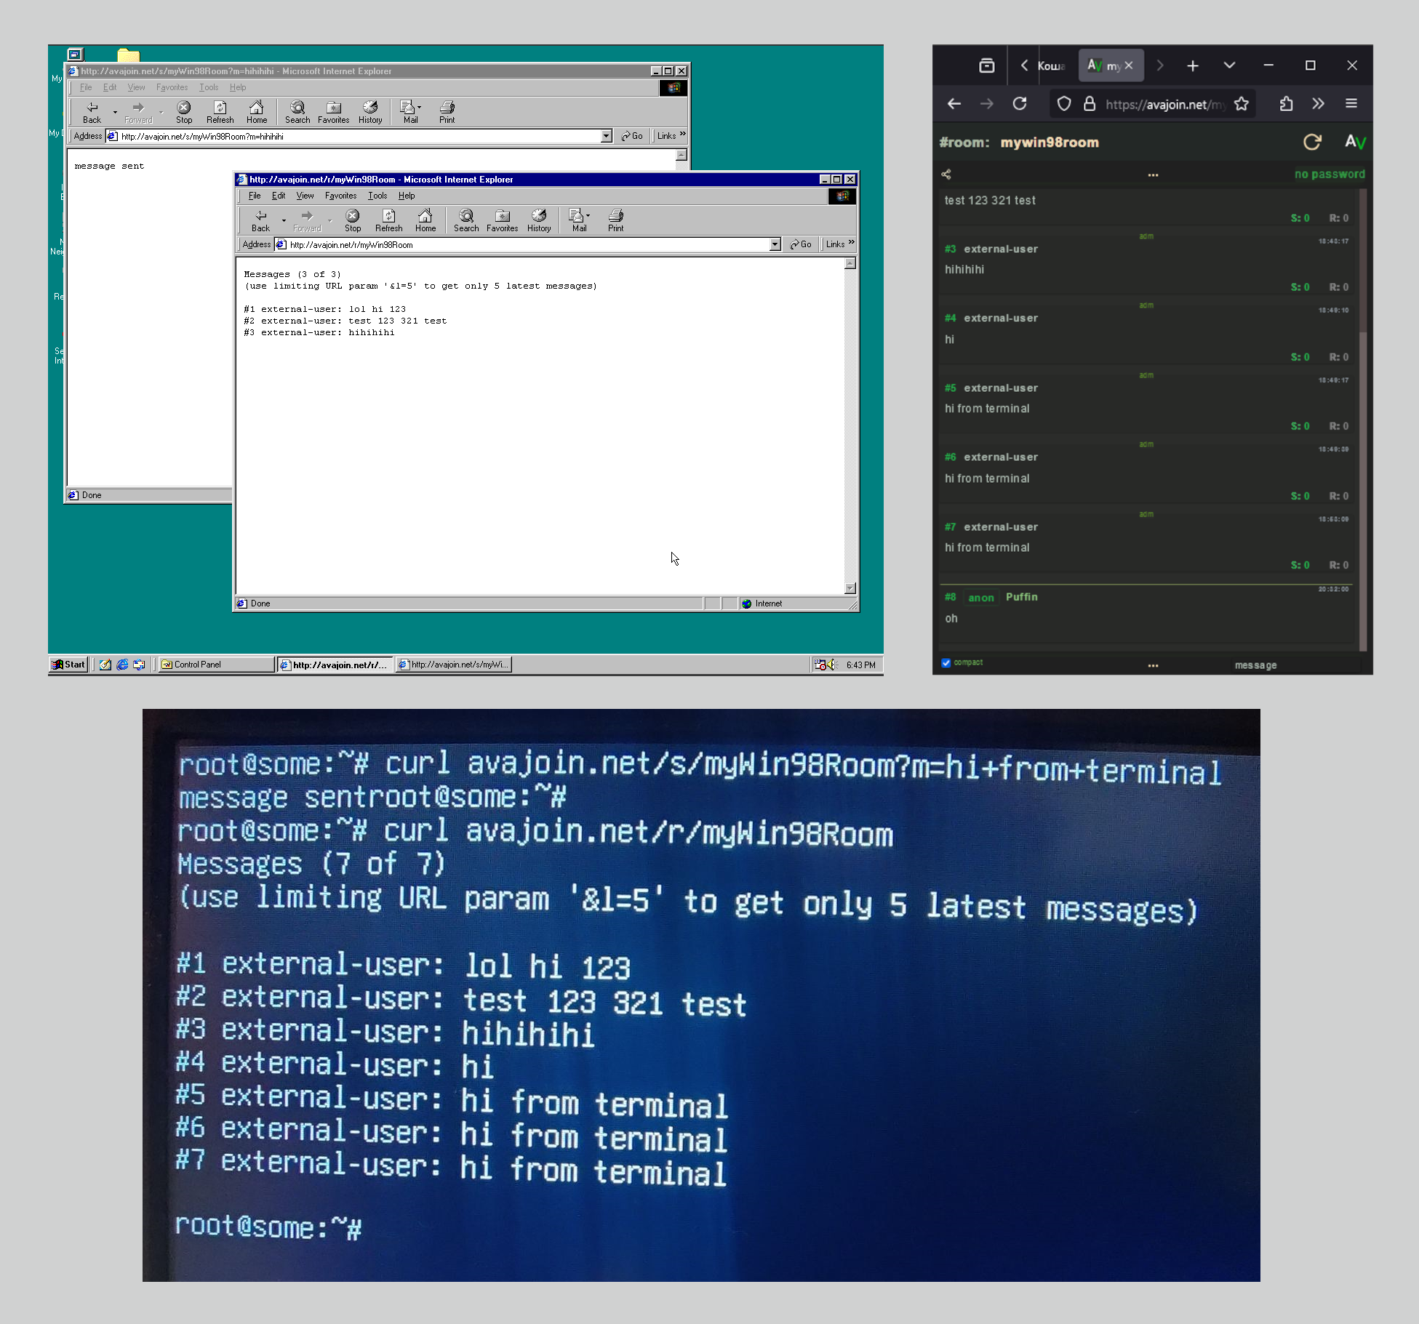Expand the top ellipsis in room header
This screenshot has width=1419, height=1324.
pyautogui.click(x=1153, y=175)
